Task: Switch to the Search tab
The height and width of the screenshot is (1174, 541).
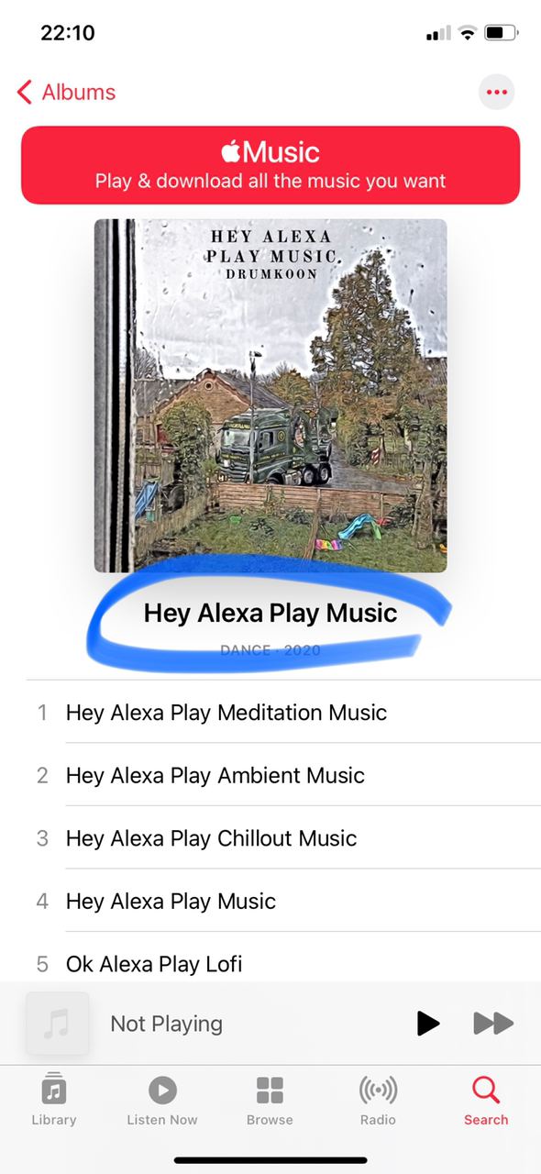Action: click(x=486, y=1100)
